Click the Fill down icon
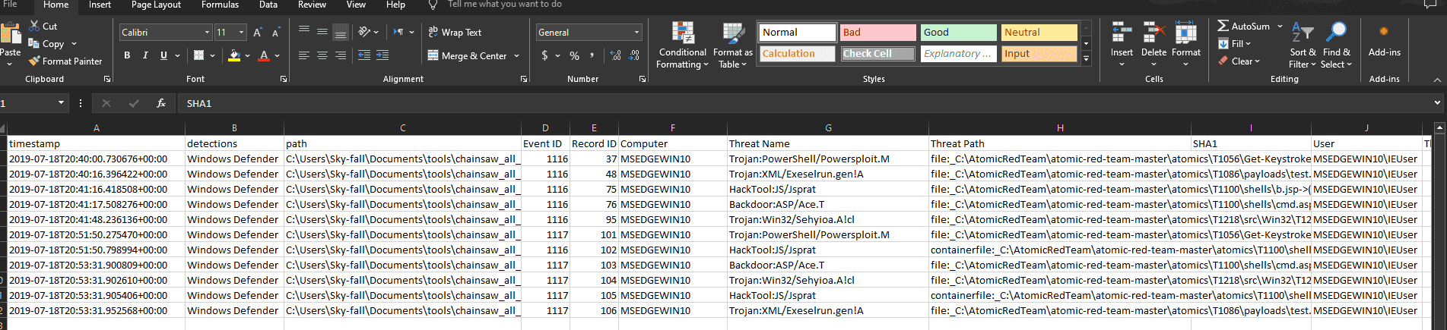The width and height of the screenshot is (1447, 330). tap(1223, 44)
